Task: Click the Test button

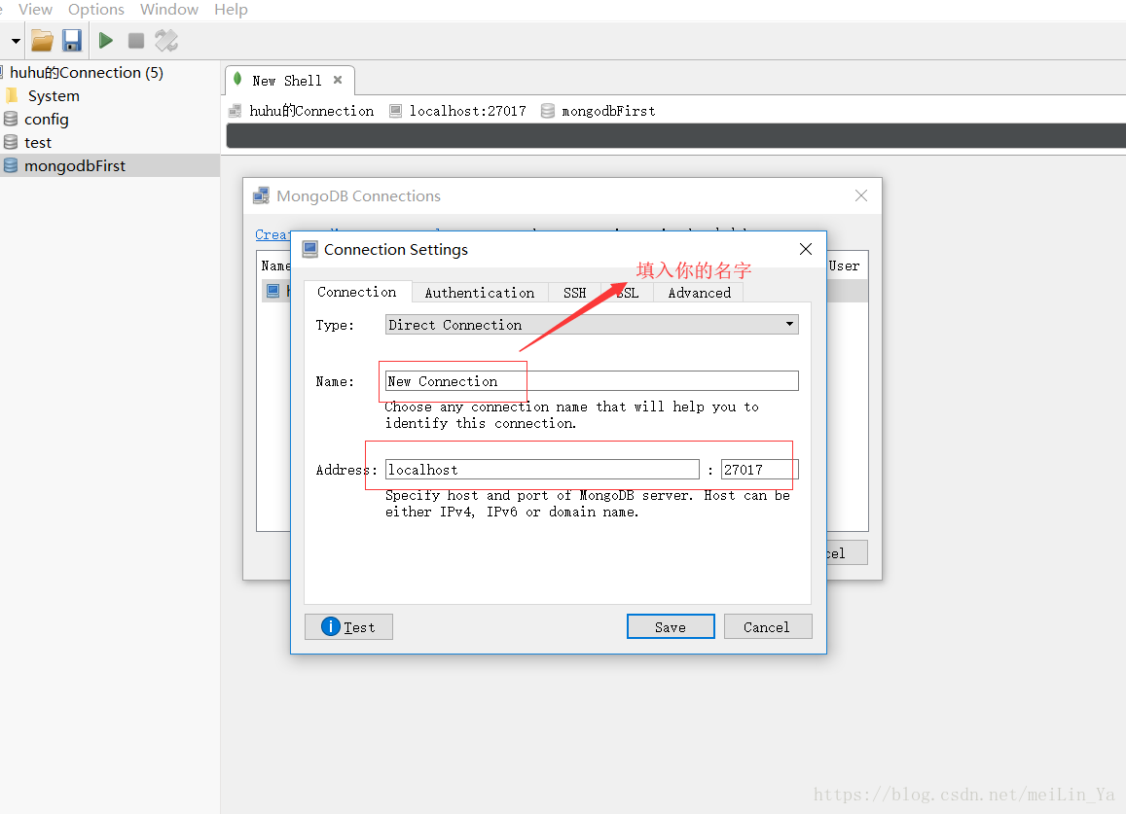Action: 349,626
